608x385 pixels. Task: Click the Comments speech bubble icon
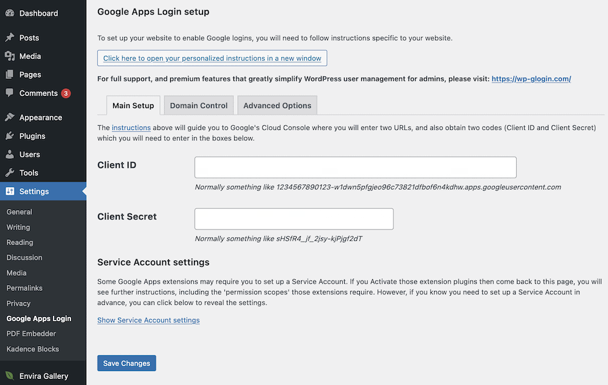pyautogui.click(x=10, y=93)
